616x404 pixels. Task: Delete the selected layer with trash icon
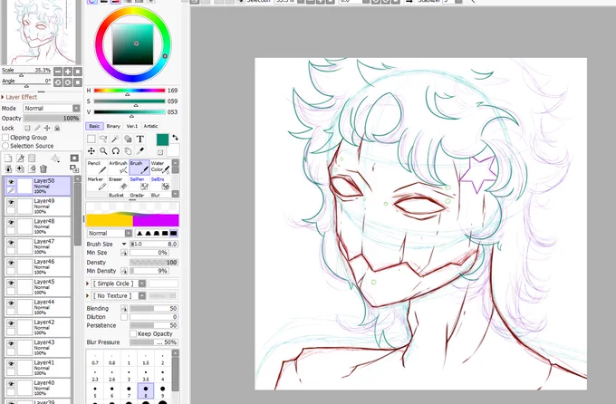click(43, 169)
